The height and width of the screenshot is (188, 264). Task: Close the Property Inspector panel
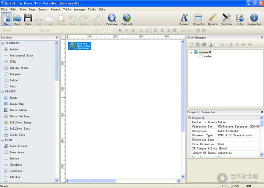pos(262,112)
